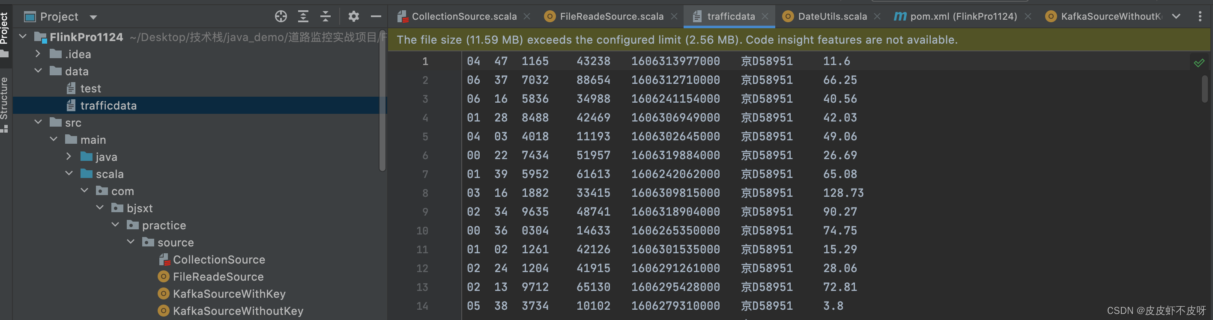
Task: Select FileReadeSource in project tree
Action: [218, 277]
